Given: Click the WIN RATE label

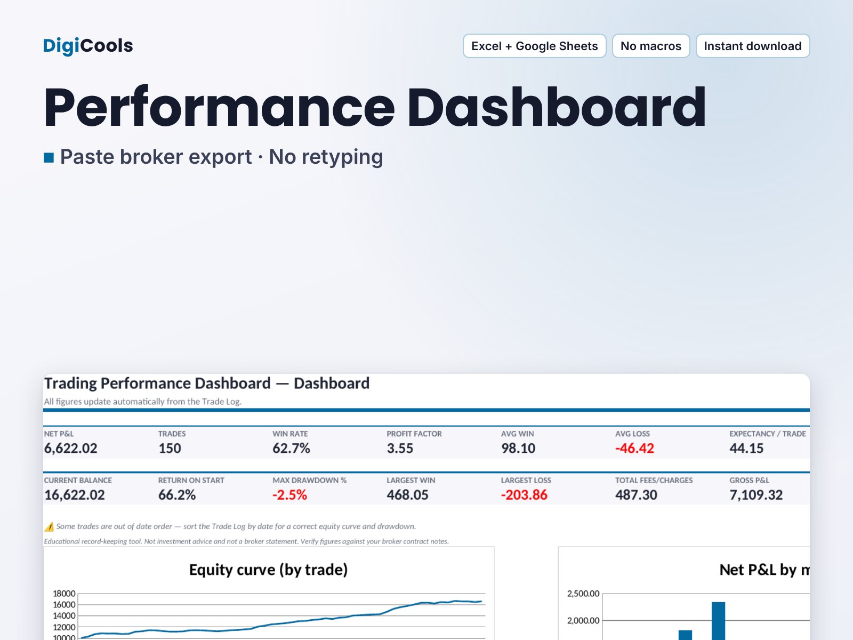Looking at the screenshot, I should [290, 434].
